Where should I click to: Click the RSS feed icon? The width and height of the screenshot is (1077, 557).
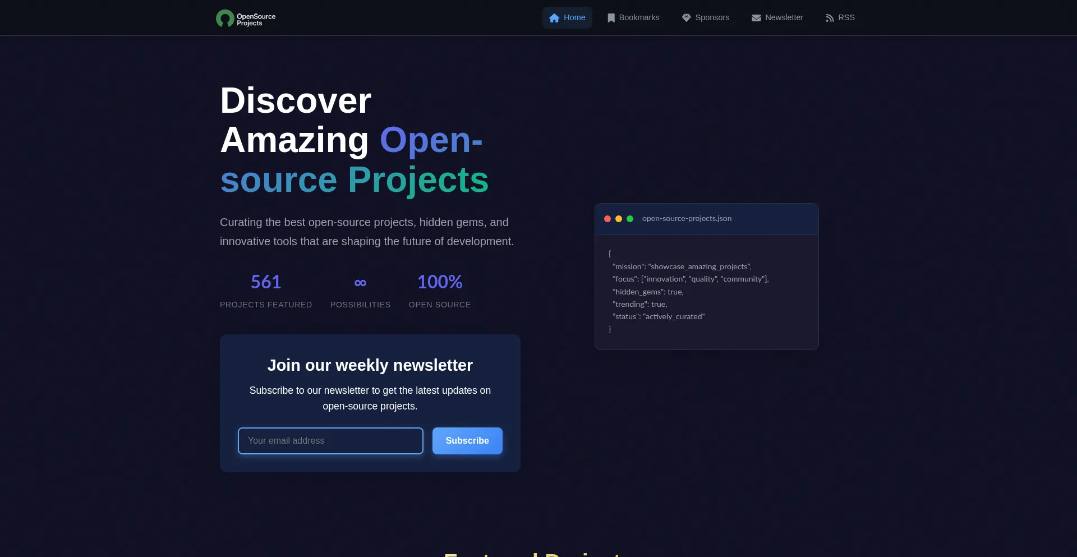830,18
